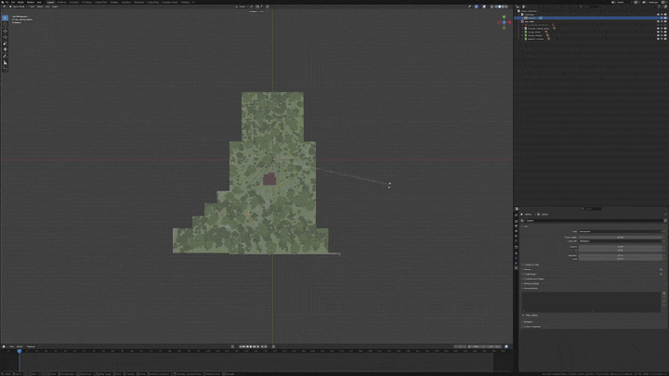Toggle viewport overlays button
This screenshot has width=669, height=376.
(484, 6)
